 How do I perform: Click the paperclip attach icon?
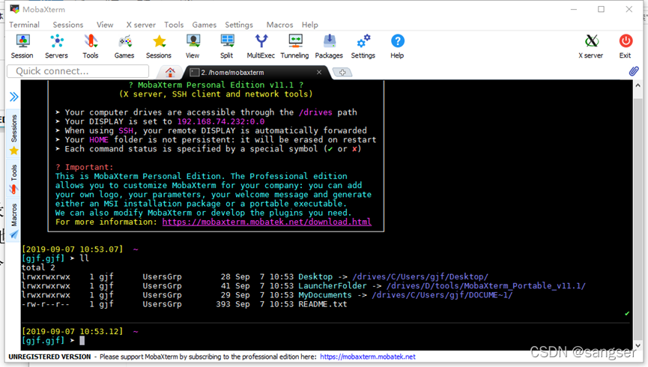click(x=634, y=71)
